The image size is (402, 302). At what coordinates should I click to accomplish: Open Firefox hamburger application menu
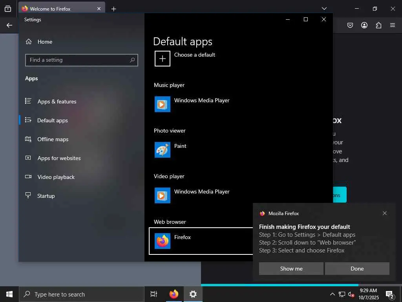click(393, 25)
